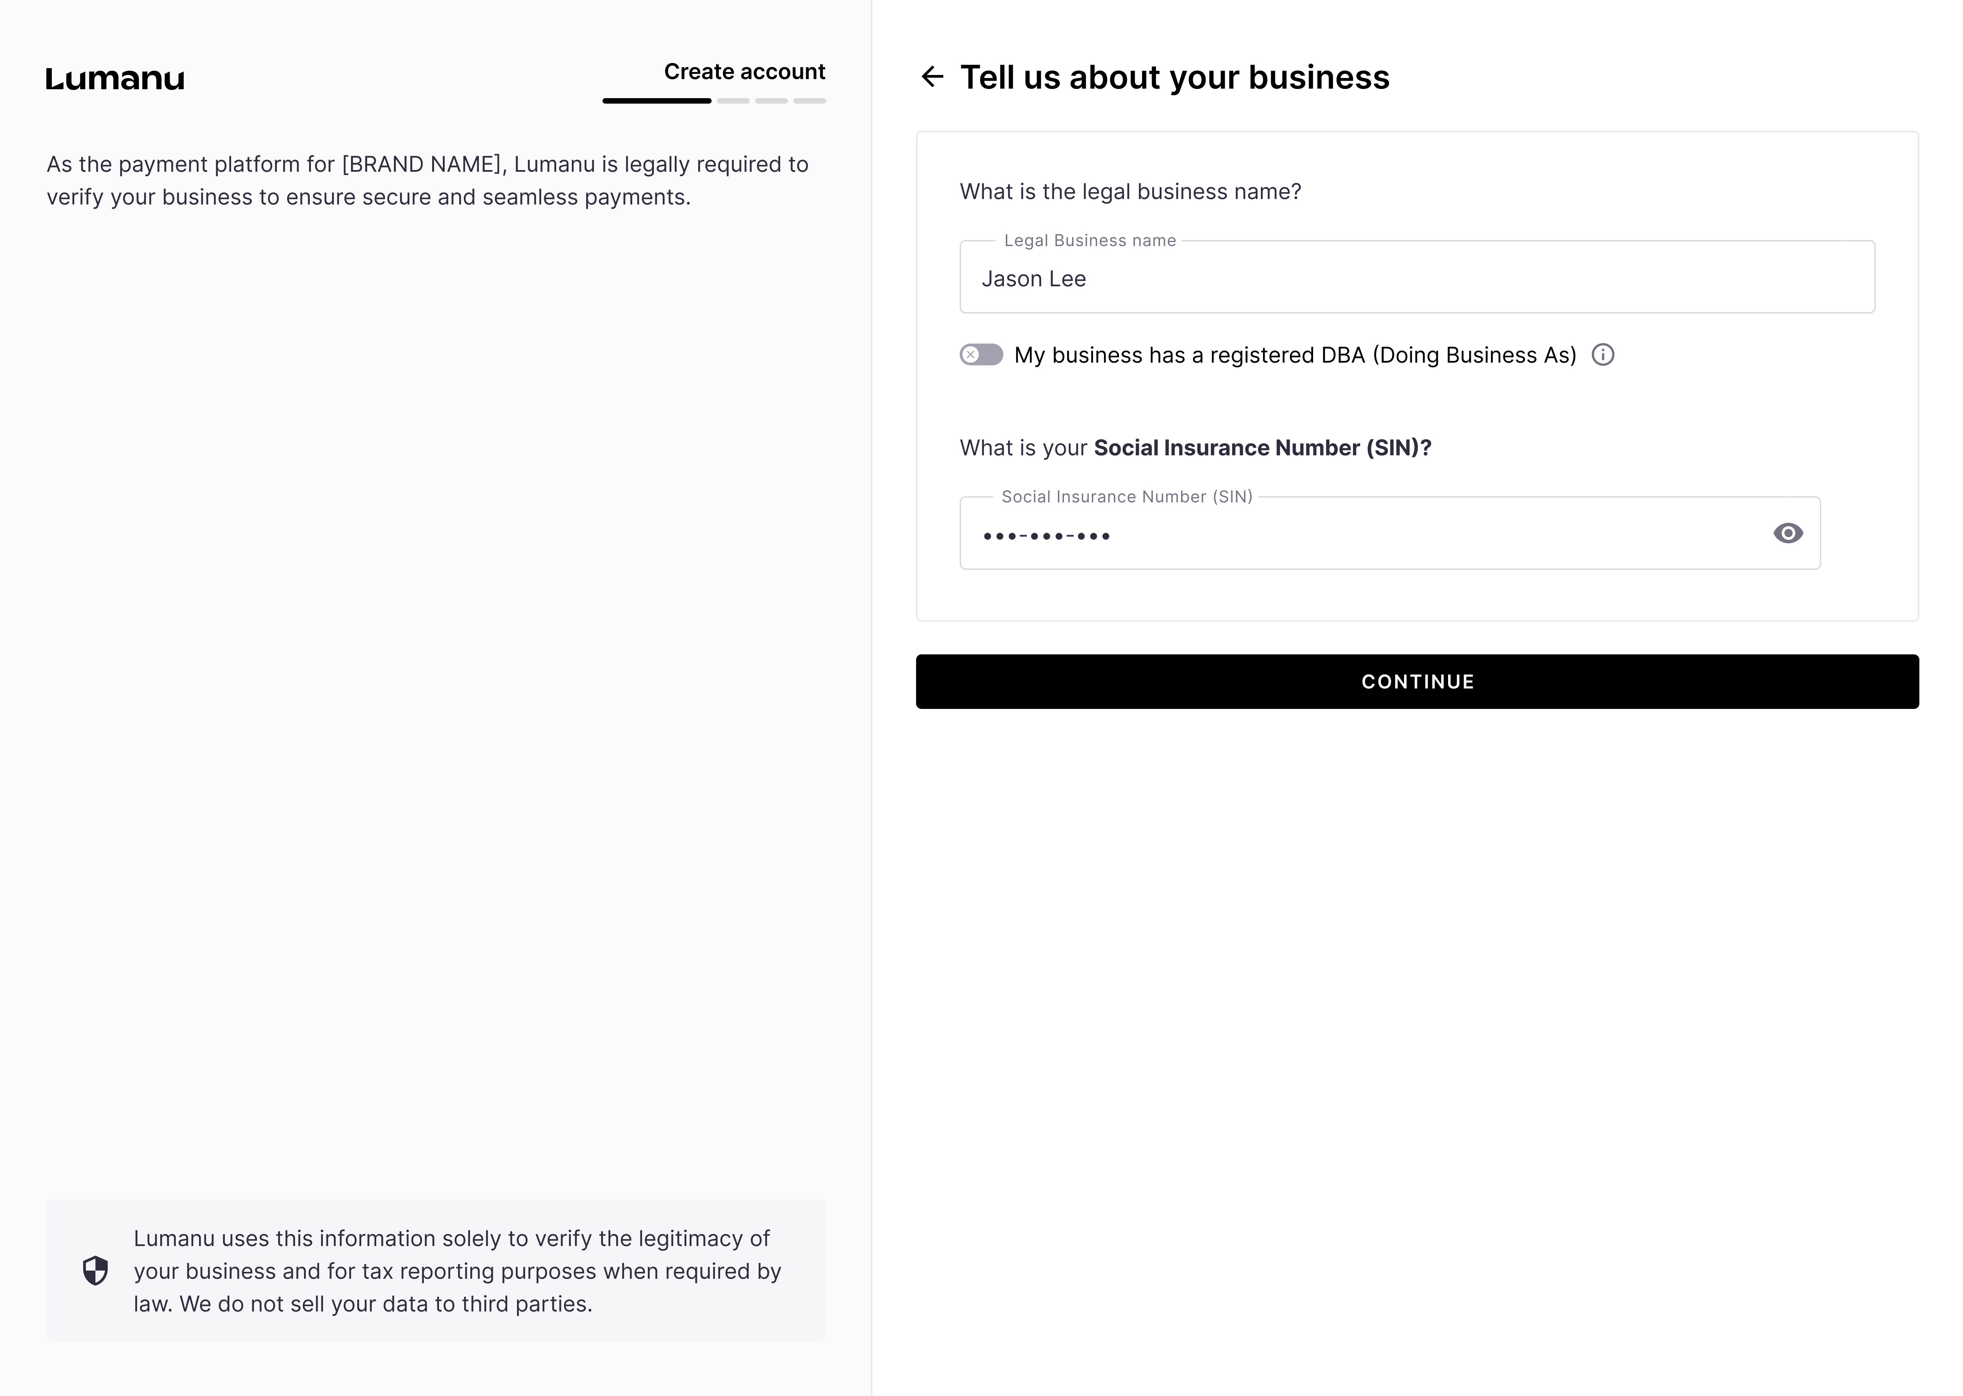This screenshot has height=1396, width=1963.
Task: Click the 'Tell us about your business' heading
Action: [1174, 77]
